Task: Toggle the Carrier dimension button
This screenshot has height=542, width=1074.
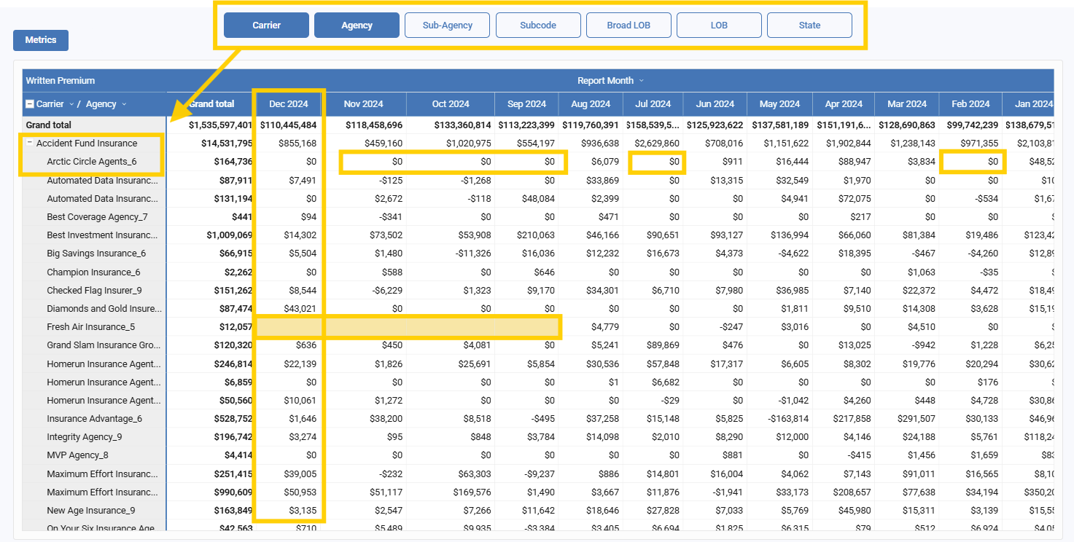Action: coord(266,25)
